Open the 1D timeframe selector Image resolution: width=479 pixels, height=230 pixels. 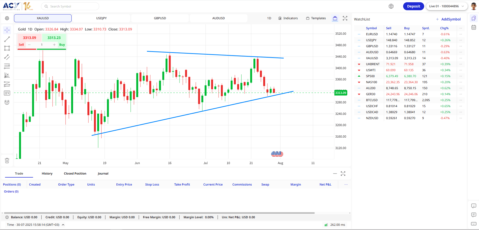point(269,18)
